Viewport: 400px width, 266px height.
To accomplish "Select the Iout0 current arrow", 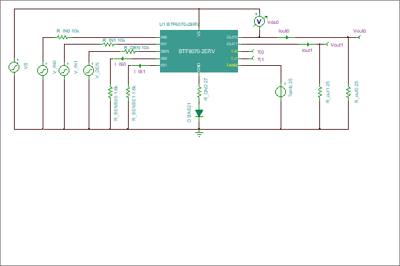I will coord(287,37).
